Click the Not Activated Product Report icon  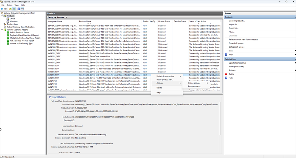tap(8, 41)
